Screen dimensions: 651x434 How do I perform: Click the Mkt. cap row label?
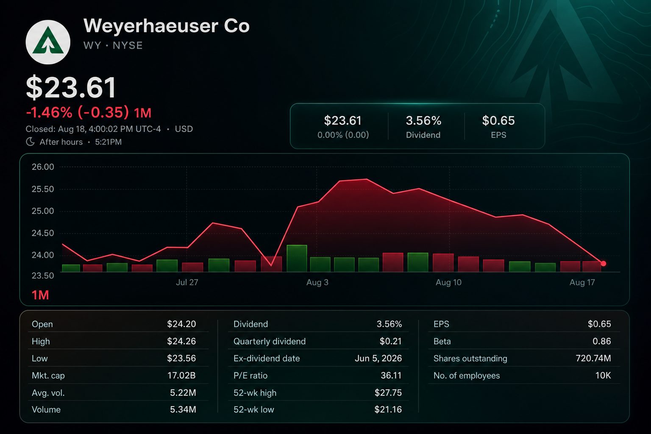[48, 376]
